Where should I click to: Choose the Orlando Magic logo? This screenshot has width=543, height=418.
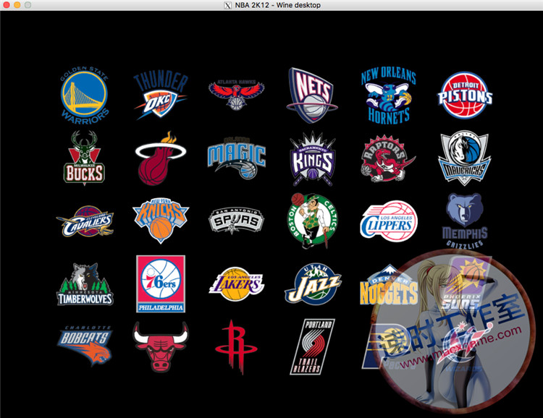[x=237, y=158]
